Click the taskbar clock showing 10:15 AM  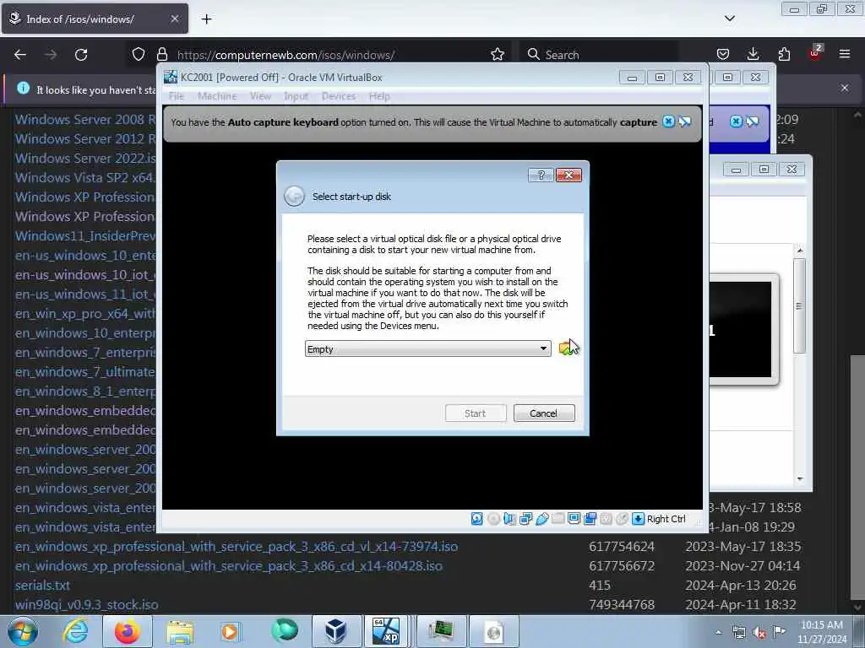[x=822, y=632]
